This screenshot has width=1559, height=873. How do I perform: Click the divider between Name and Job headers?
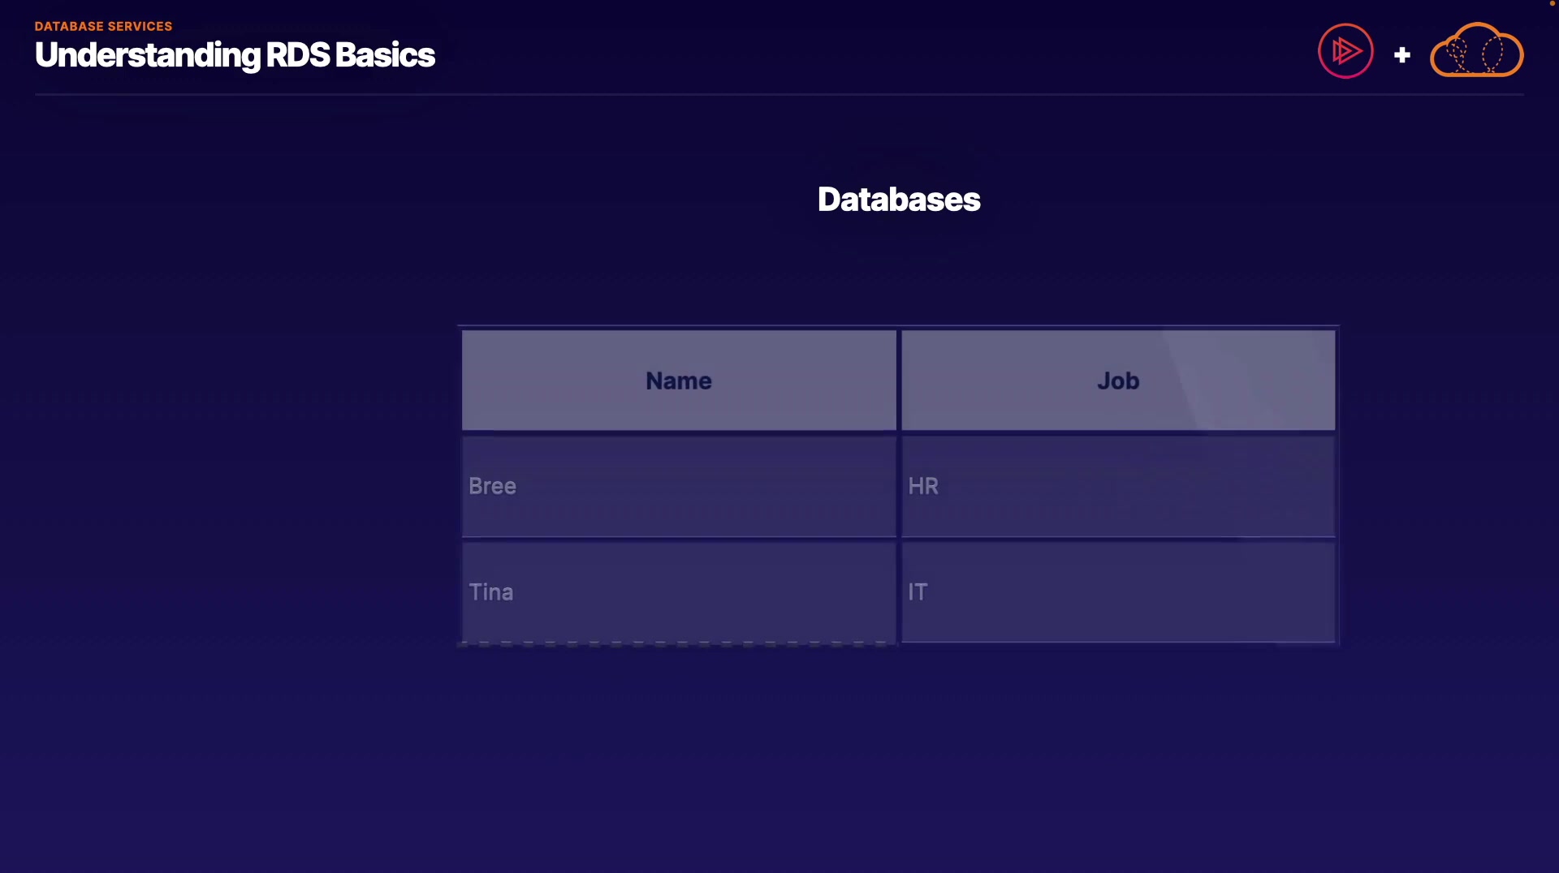(x=899, y=381)
